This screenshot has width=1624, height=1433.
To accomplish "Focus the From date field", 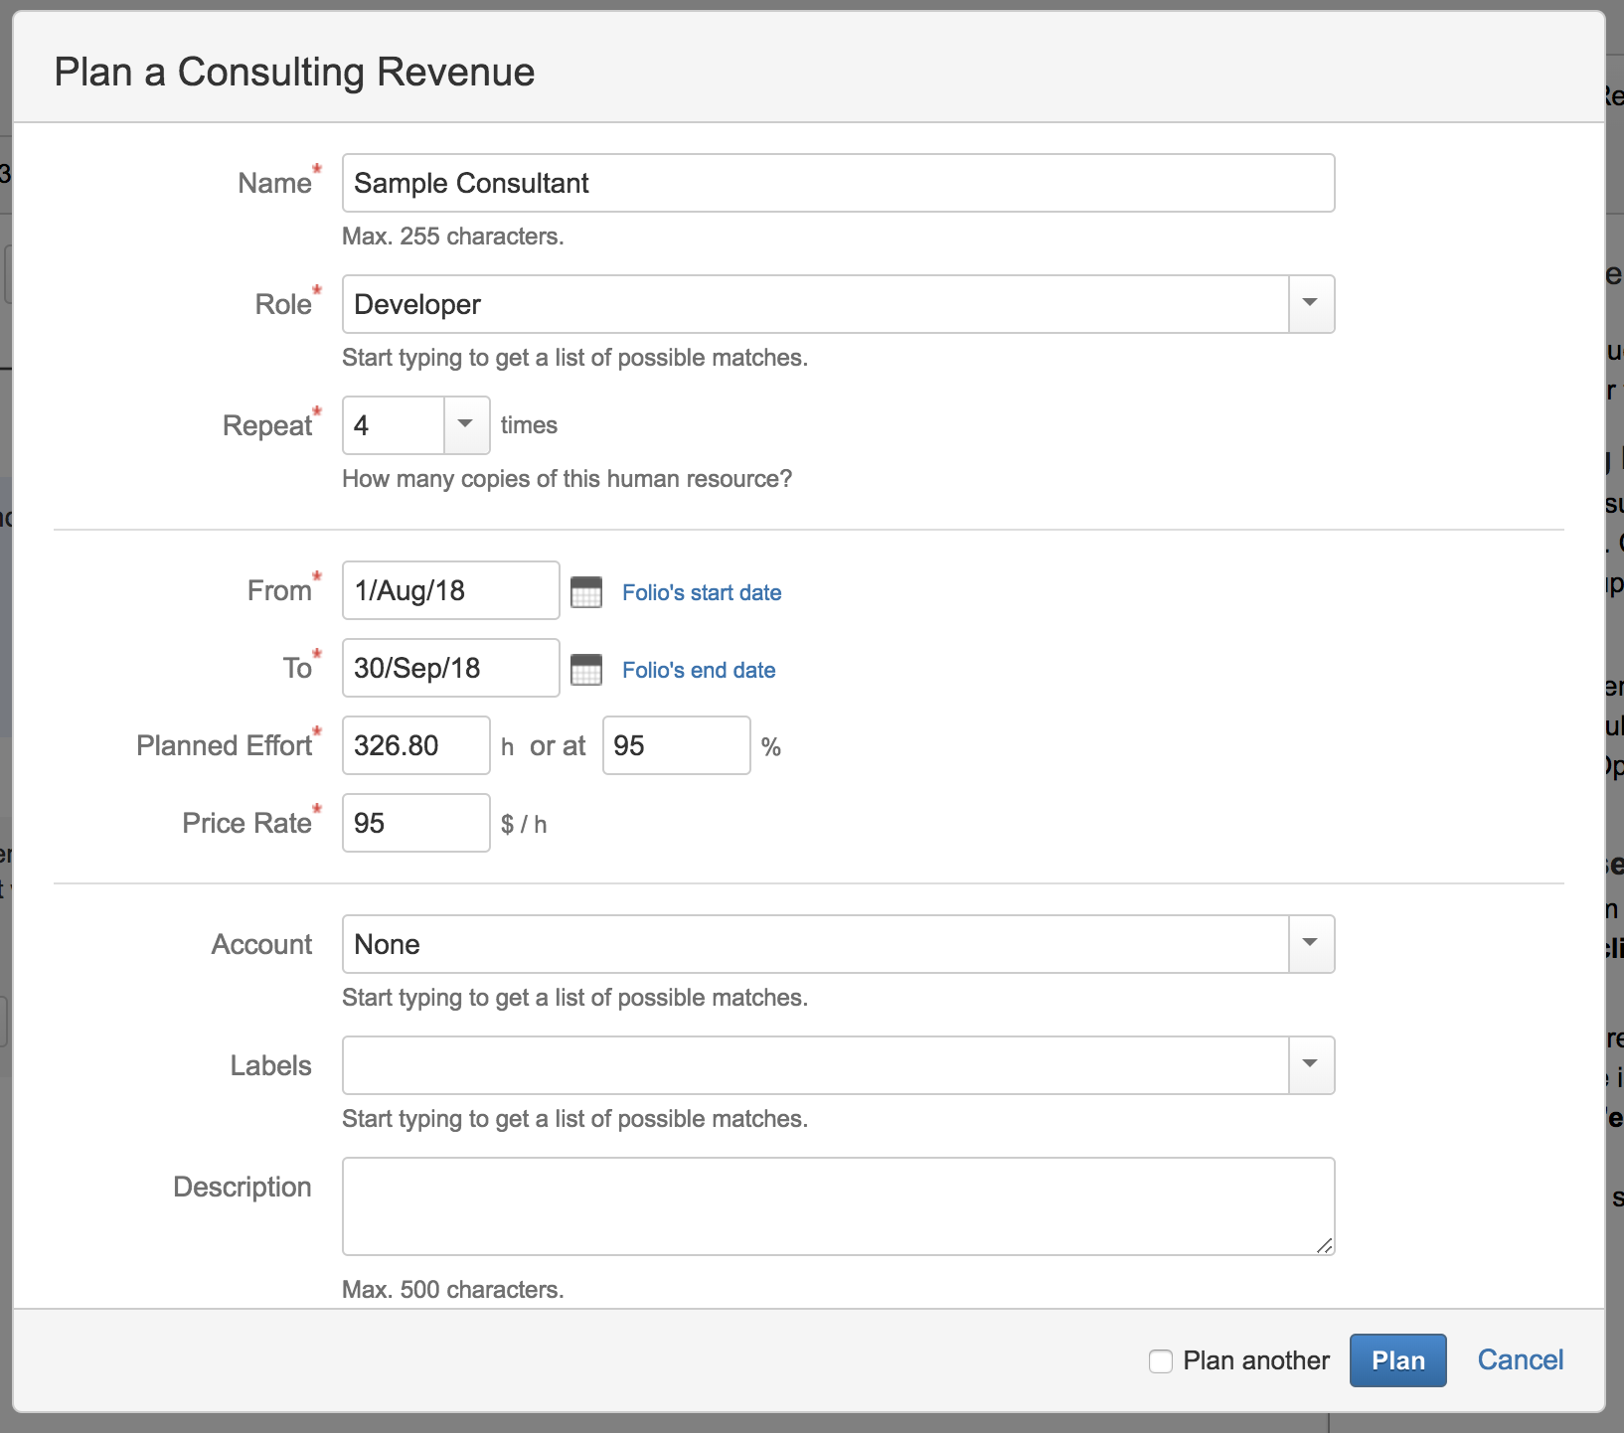I will [x=450, y=590].
